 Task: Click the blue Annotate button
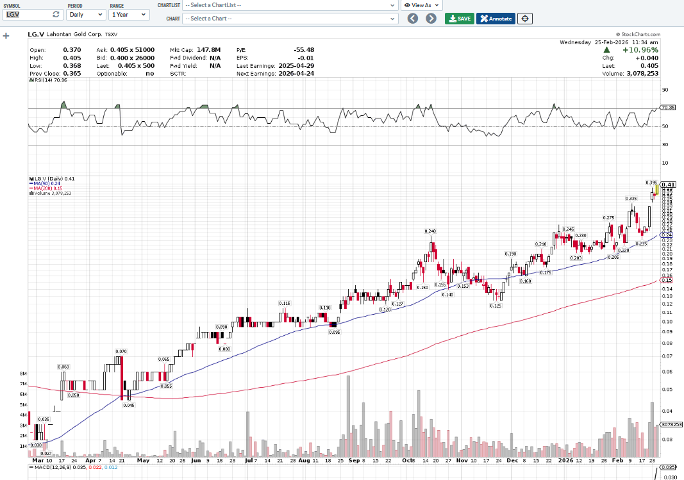[x=496, y=19]
